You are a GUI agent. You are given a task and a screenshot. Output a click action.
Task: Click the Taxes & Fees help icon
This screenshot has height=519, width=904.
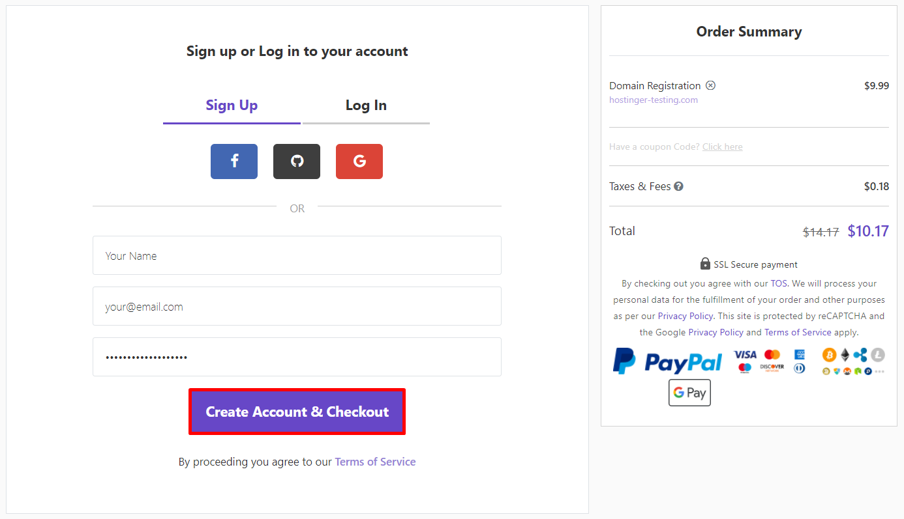(679, 186)
